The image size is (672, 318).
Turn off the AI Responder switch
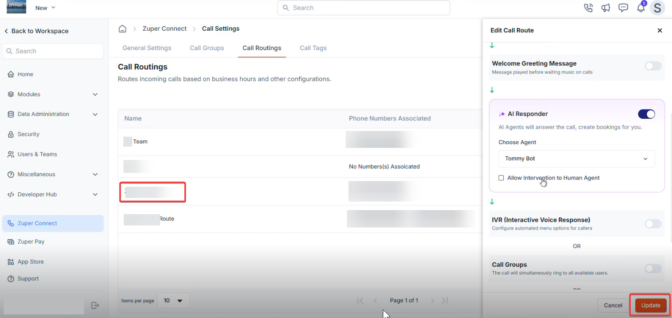coord(646,114)
